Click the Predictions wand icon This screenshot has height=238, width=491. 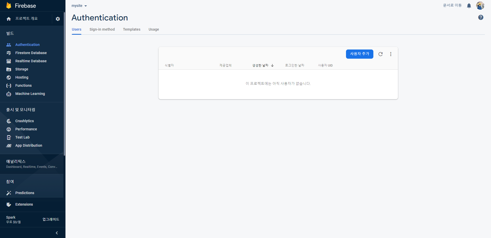tap(9, 193)
